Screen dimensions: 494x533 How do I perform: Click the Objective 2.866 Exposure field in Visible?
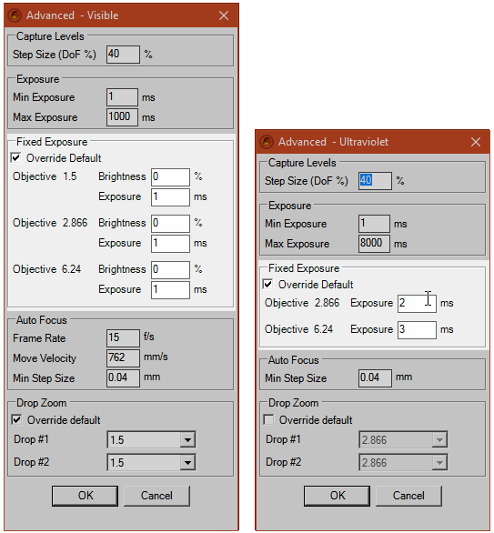(x=170, y=244)
